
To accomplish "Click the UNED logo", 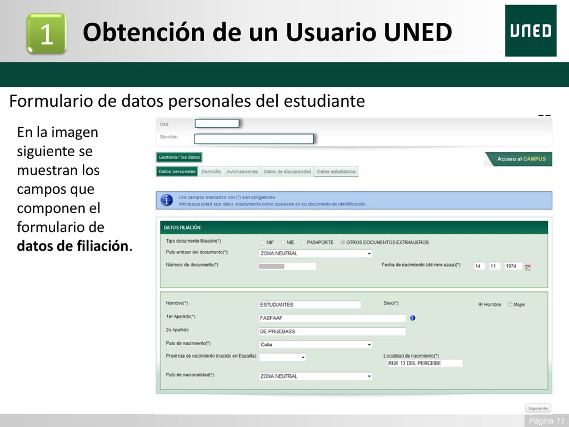I will point(531,31).
